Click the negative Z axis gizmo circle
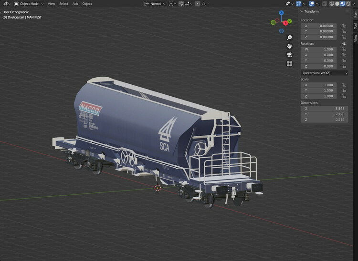The height and width of the screenshot is (261, 358). (x=281, y=31)
